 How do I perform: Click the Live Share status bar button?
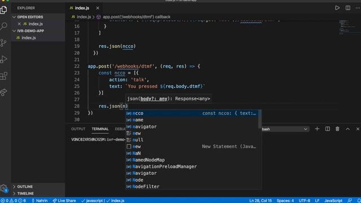click(x=64, y=201)
